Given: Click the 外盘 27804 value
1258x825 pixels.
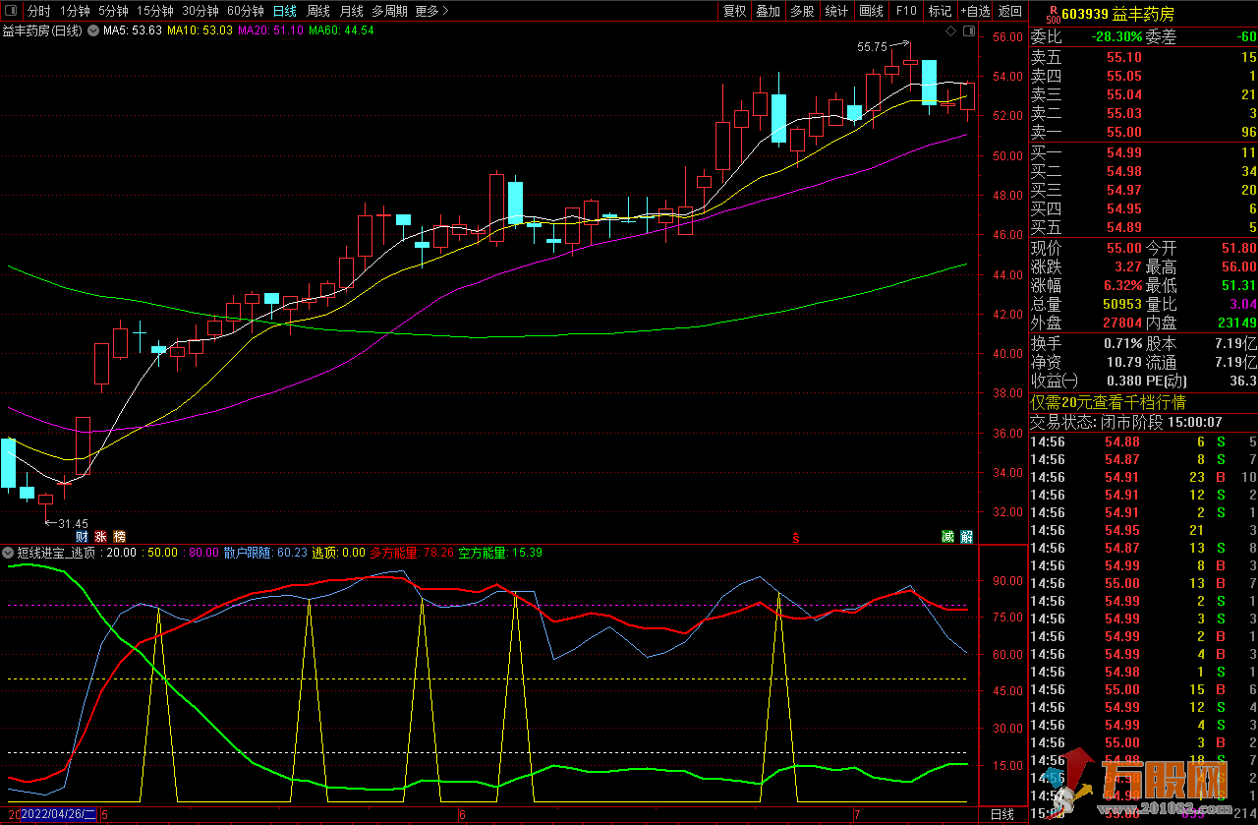Looking at the screenshot, I should coord(1122,323).
